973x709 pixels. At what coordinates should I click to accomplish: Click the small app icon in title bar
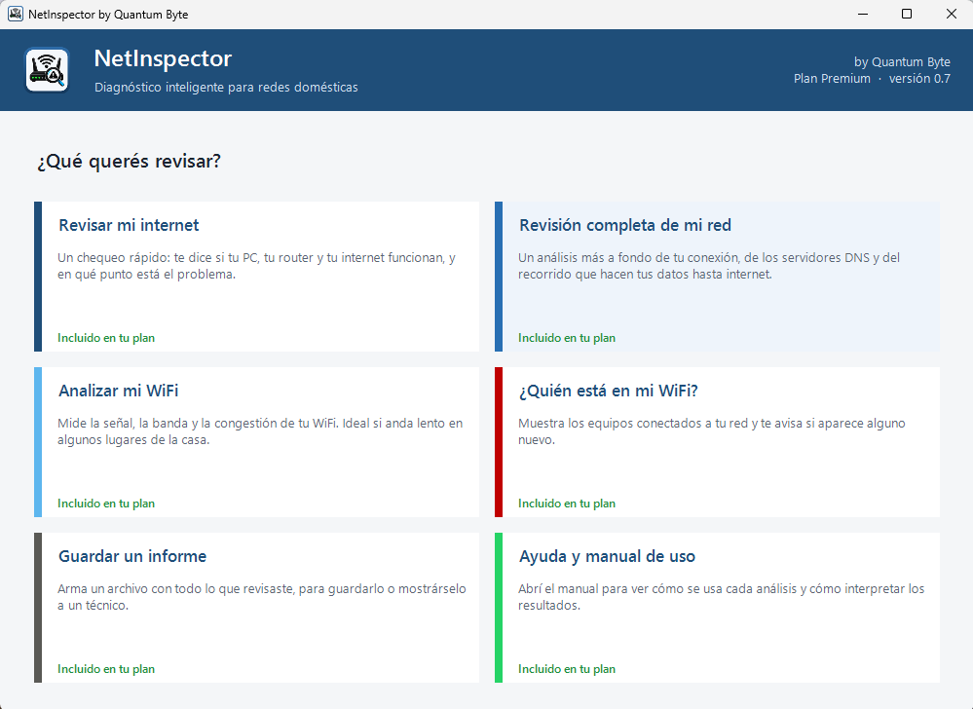click(x=16, y=14)
